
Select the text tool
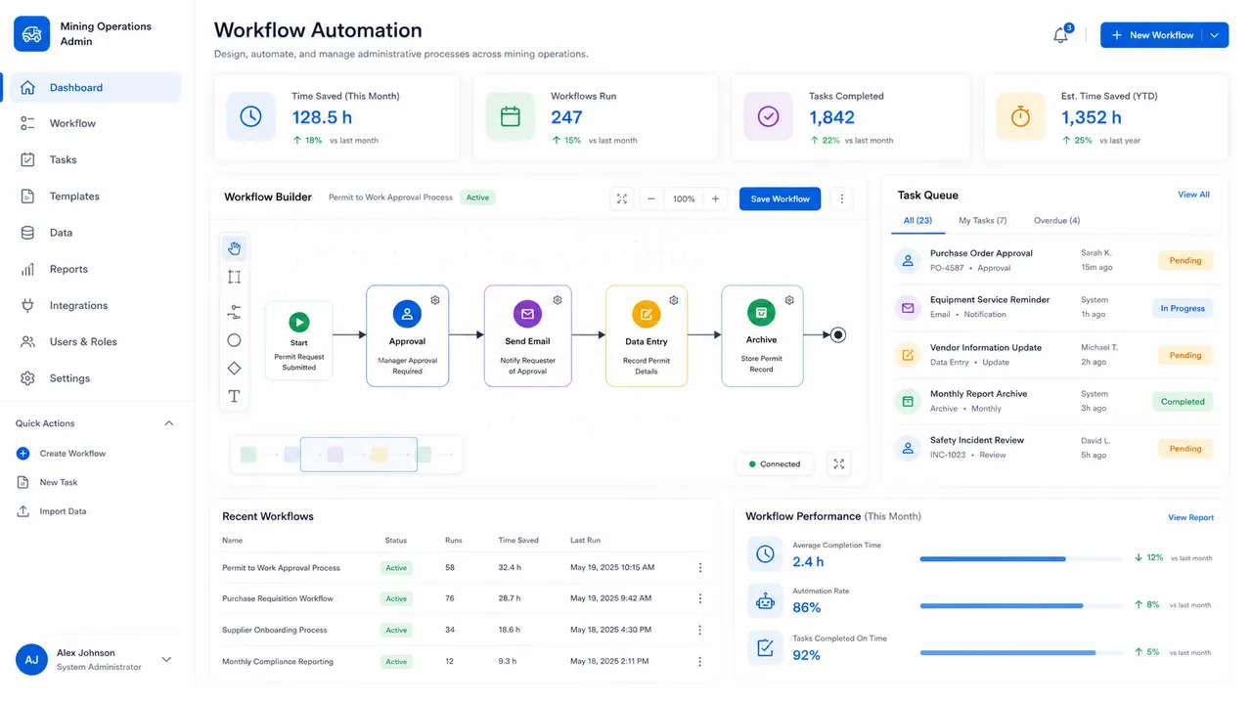[x=234, y=396]
